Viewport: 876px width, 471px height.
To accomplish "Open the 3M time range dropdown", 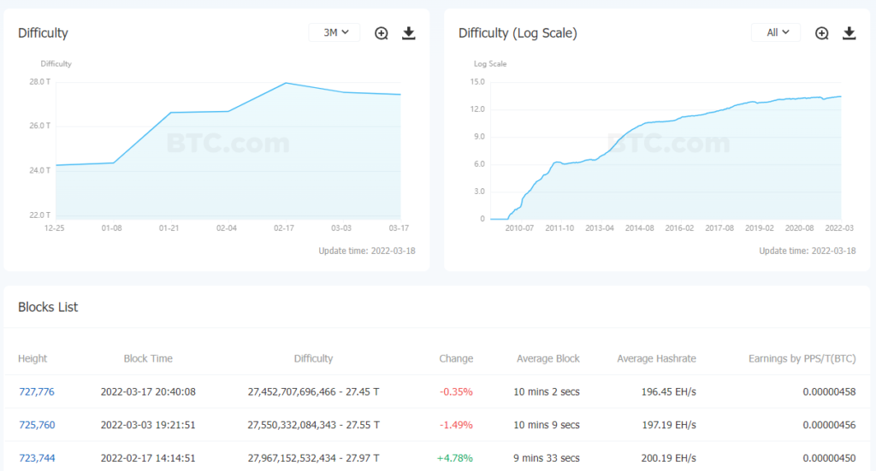I will (x=334, y=32).
